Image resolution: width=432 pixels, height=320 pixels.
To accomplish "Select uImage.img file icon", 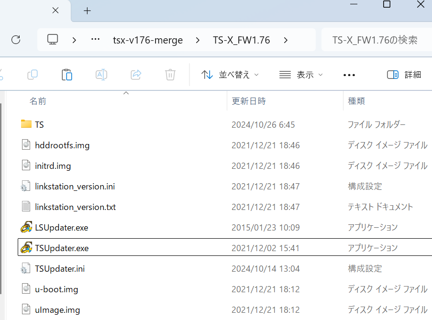I will click(26, 309).
